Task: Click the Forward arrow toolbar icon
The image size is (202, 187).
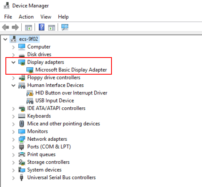Action: click(15, 27)
